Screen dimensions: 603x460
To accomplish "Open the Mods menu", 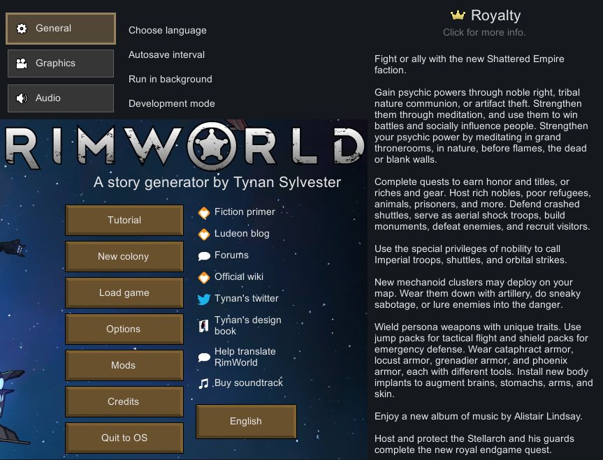I will [124, 365].
